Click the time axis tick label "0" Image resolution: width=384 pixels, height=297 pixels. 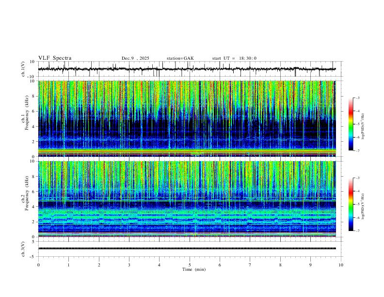click(38, 265)
